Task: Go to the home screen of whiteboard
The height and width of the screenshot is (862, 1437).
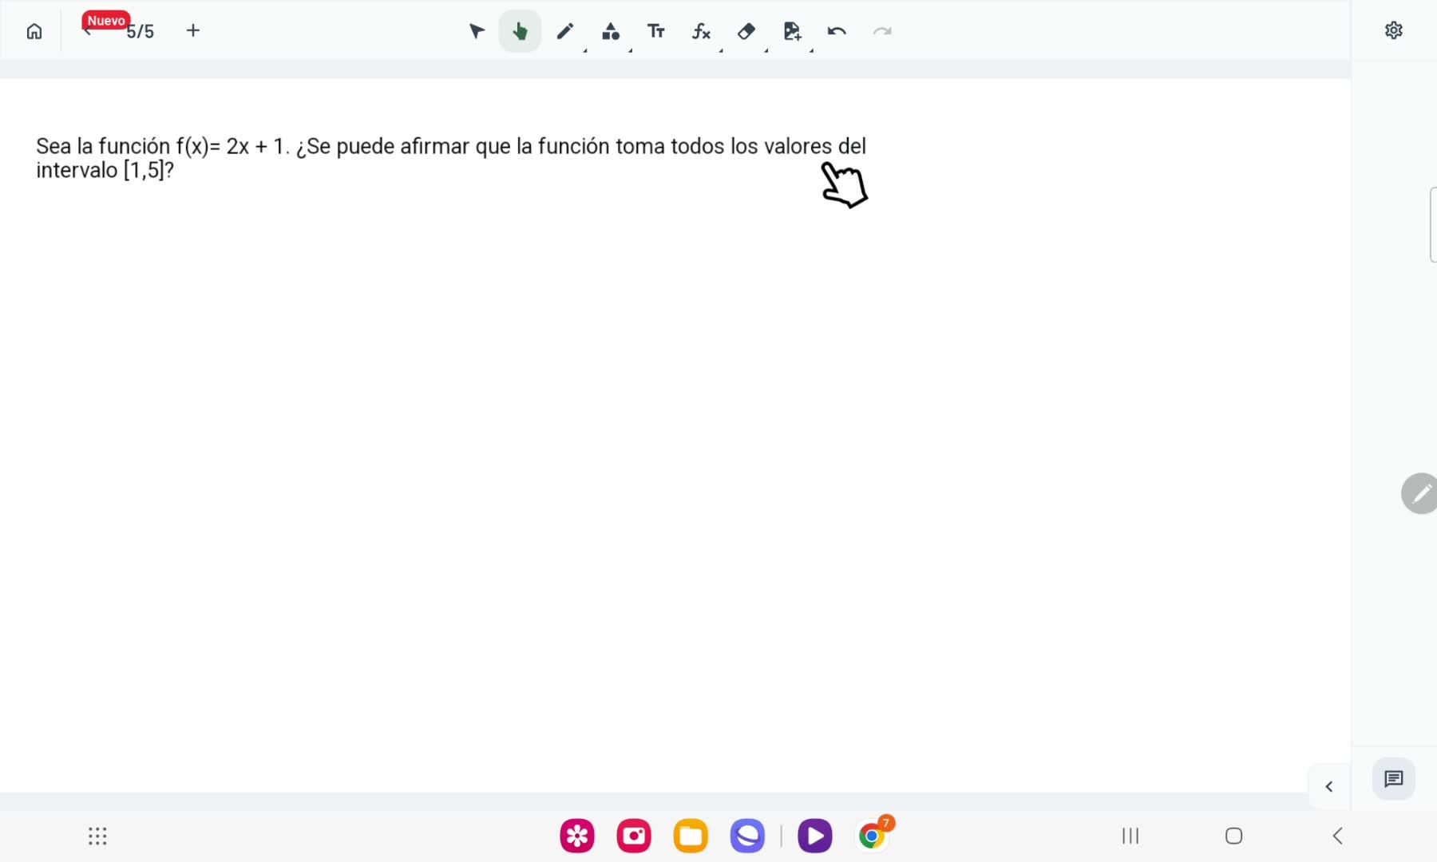Action: [34, 31]
